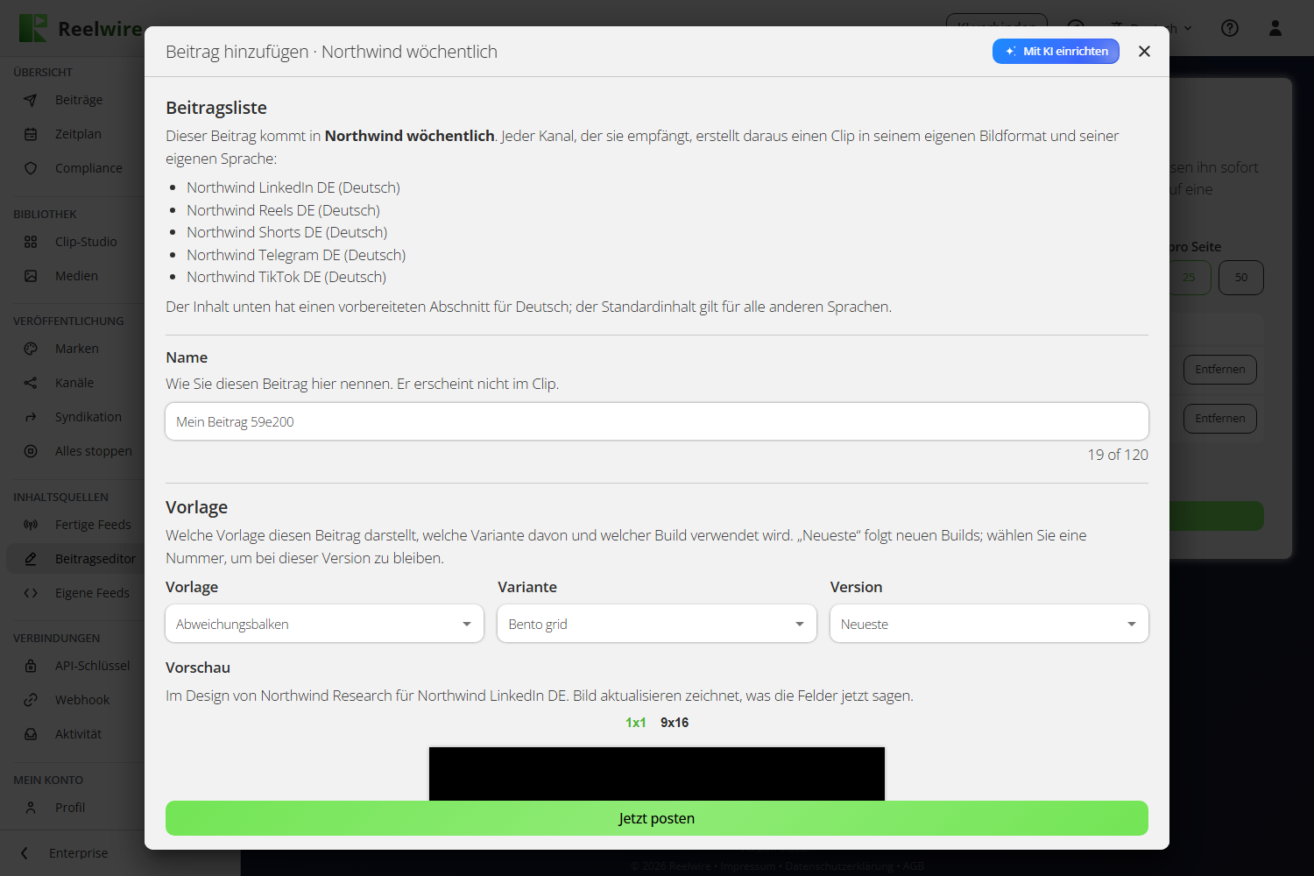The height and width of the screenshot is (876, 1314).
Task: Select 50 pro Seite option
Action: point(1241,278)
